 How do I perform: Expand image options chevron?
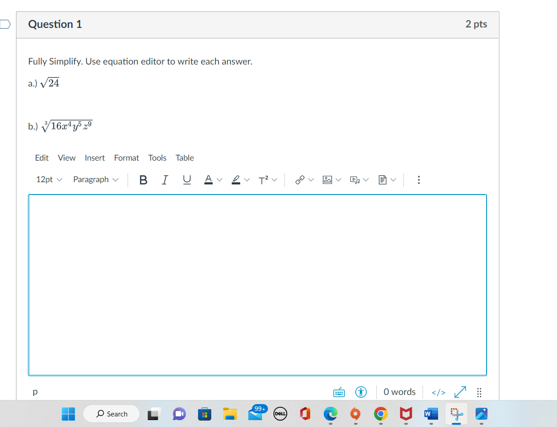[338, 180]
